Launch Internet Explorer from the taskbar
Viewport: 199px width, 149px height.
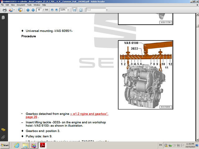17,145
